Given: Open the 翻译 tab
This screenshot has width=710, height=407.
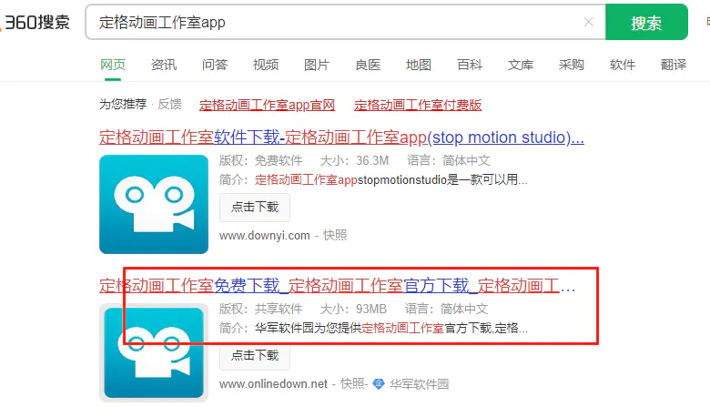Looking at the screenshot, I should [x=674, y=65].
